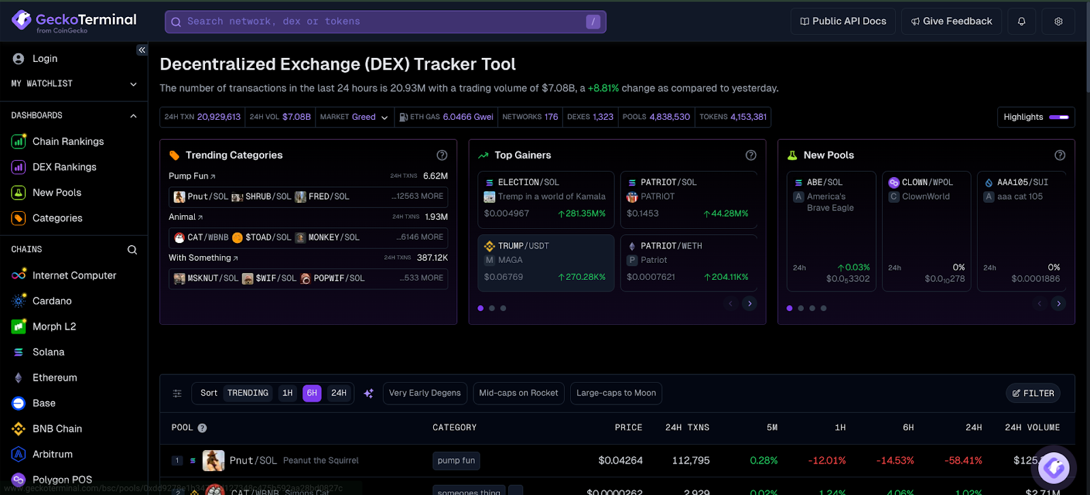Open New Pools dashboard in sidebar
Image resolution: width=1090 pixels, height=495 pixels.
pos(57,193)
